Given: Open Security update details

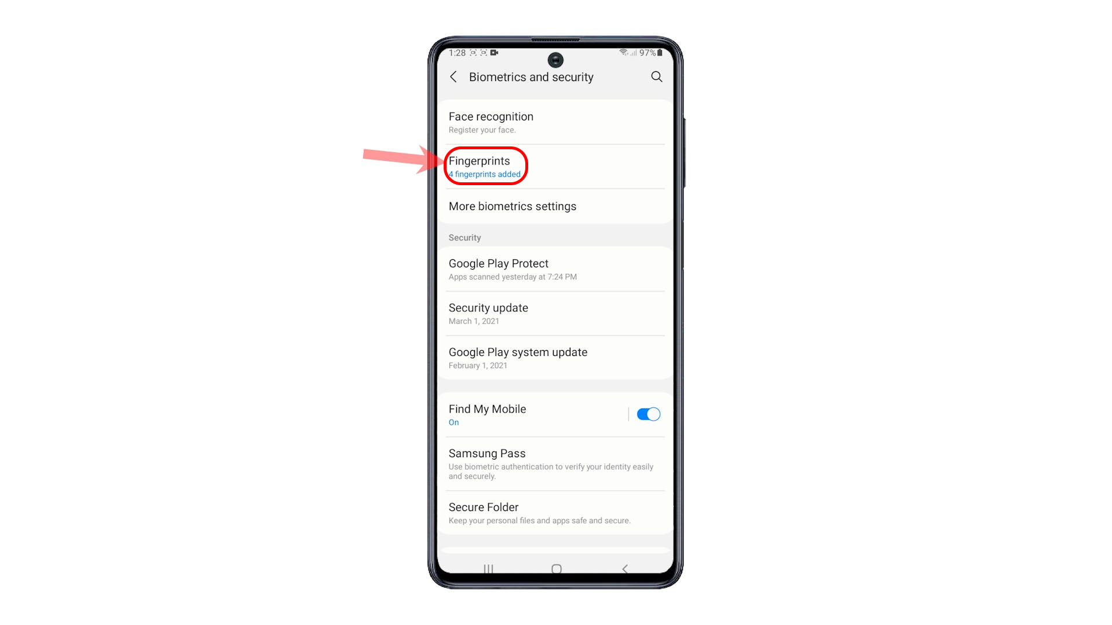Looking at the screenshot, I should (556, 313).
